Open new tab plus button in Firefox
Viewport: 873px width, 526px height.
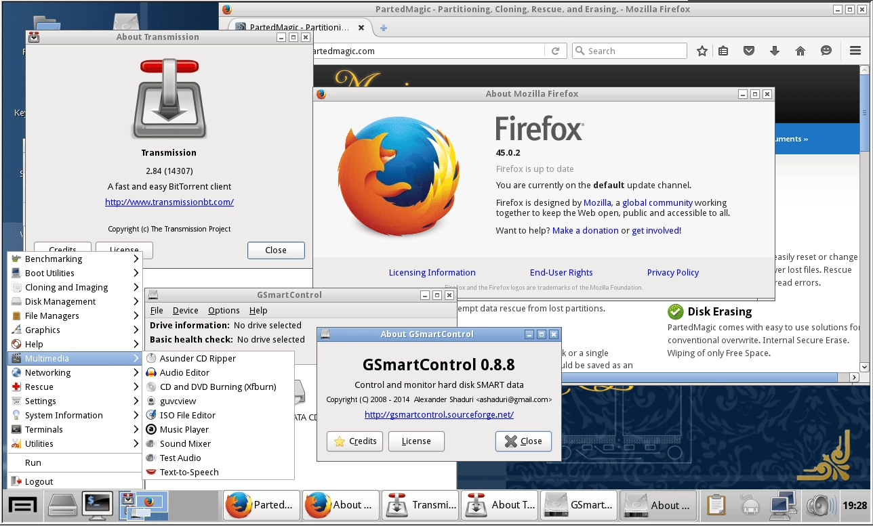pyautogui.click(x=384, y=28)
